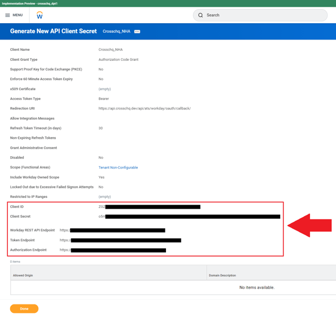The height and width of the screenshot is (318, 336).
Task: Click the orange Done button
Action: pyautogui.click(x=24, y=308)
